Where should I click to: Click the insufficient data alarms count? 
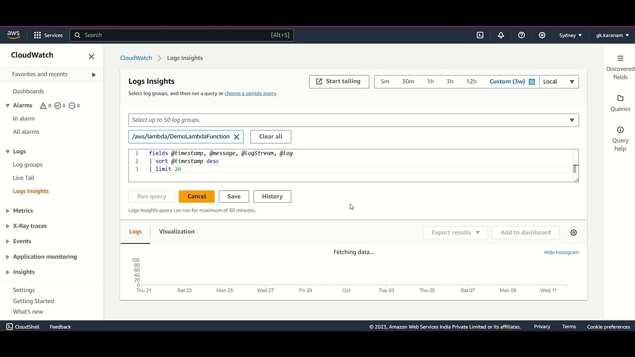pyautogui.click(x=74, y=106)
